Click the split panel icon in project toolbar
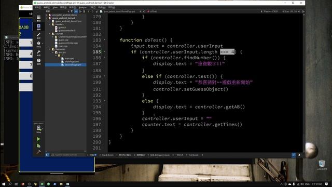The width and height of the screenshot is (332, 187). (x=80, y=11)
